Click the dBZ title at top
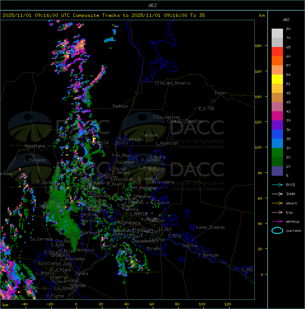 [x=152, y=5]
